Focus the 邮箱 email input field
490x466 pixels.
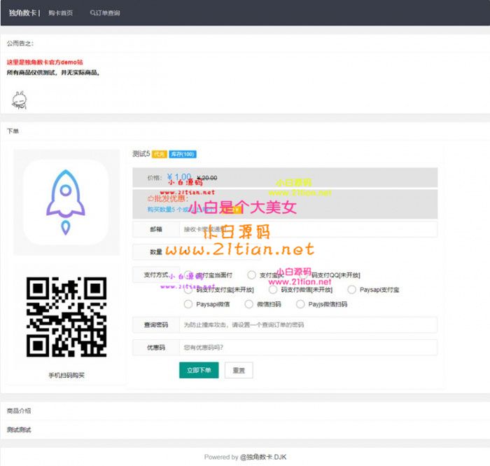tap(308, 229)
